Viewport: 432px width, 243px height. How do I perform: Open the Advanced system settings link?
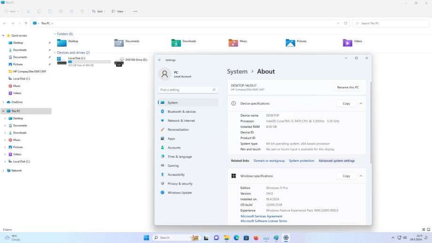tap(337, 161)
